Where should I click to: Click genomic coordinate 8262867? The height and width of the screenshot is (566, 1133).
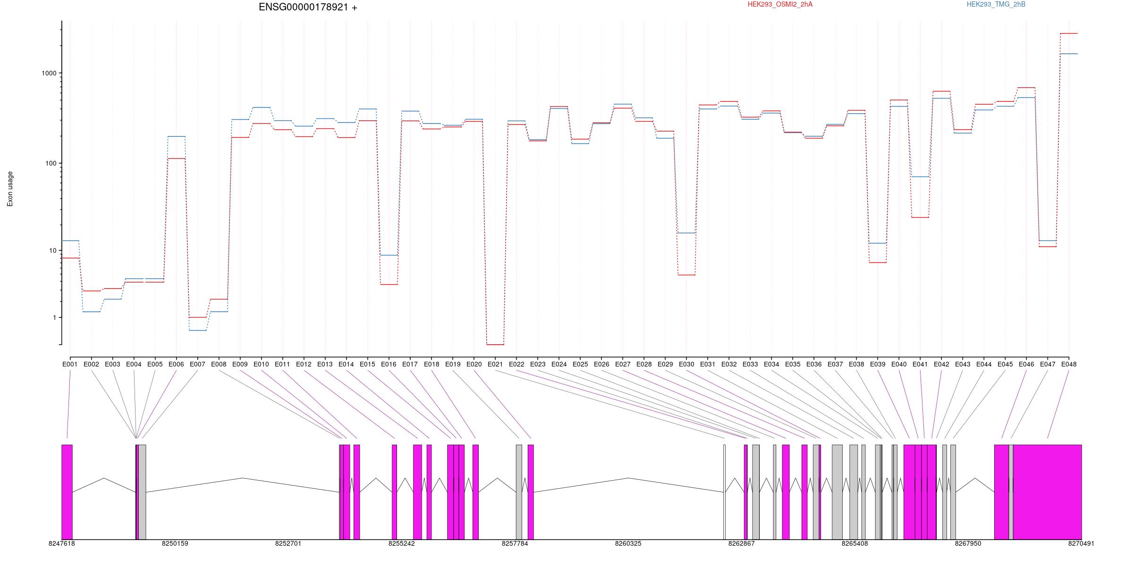tap(742, 543)
